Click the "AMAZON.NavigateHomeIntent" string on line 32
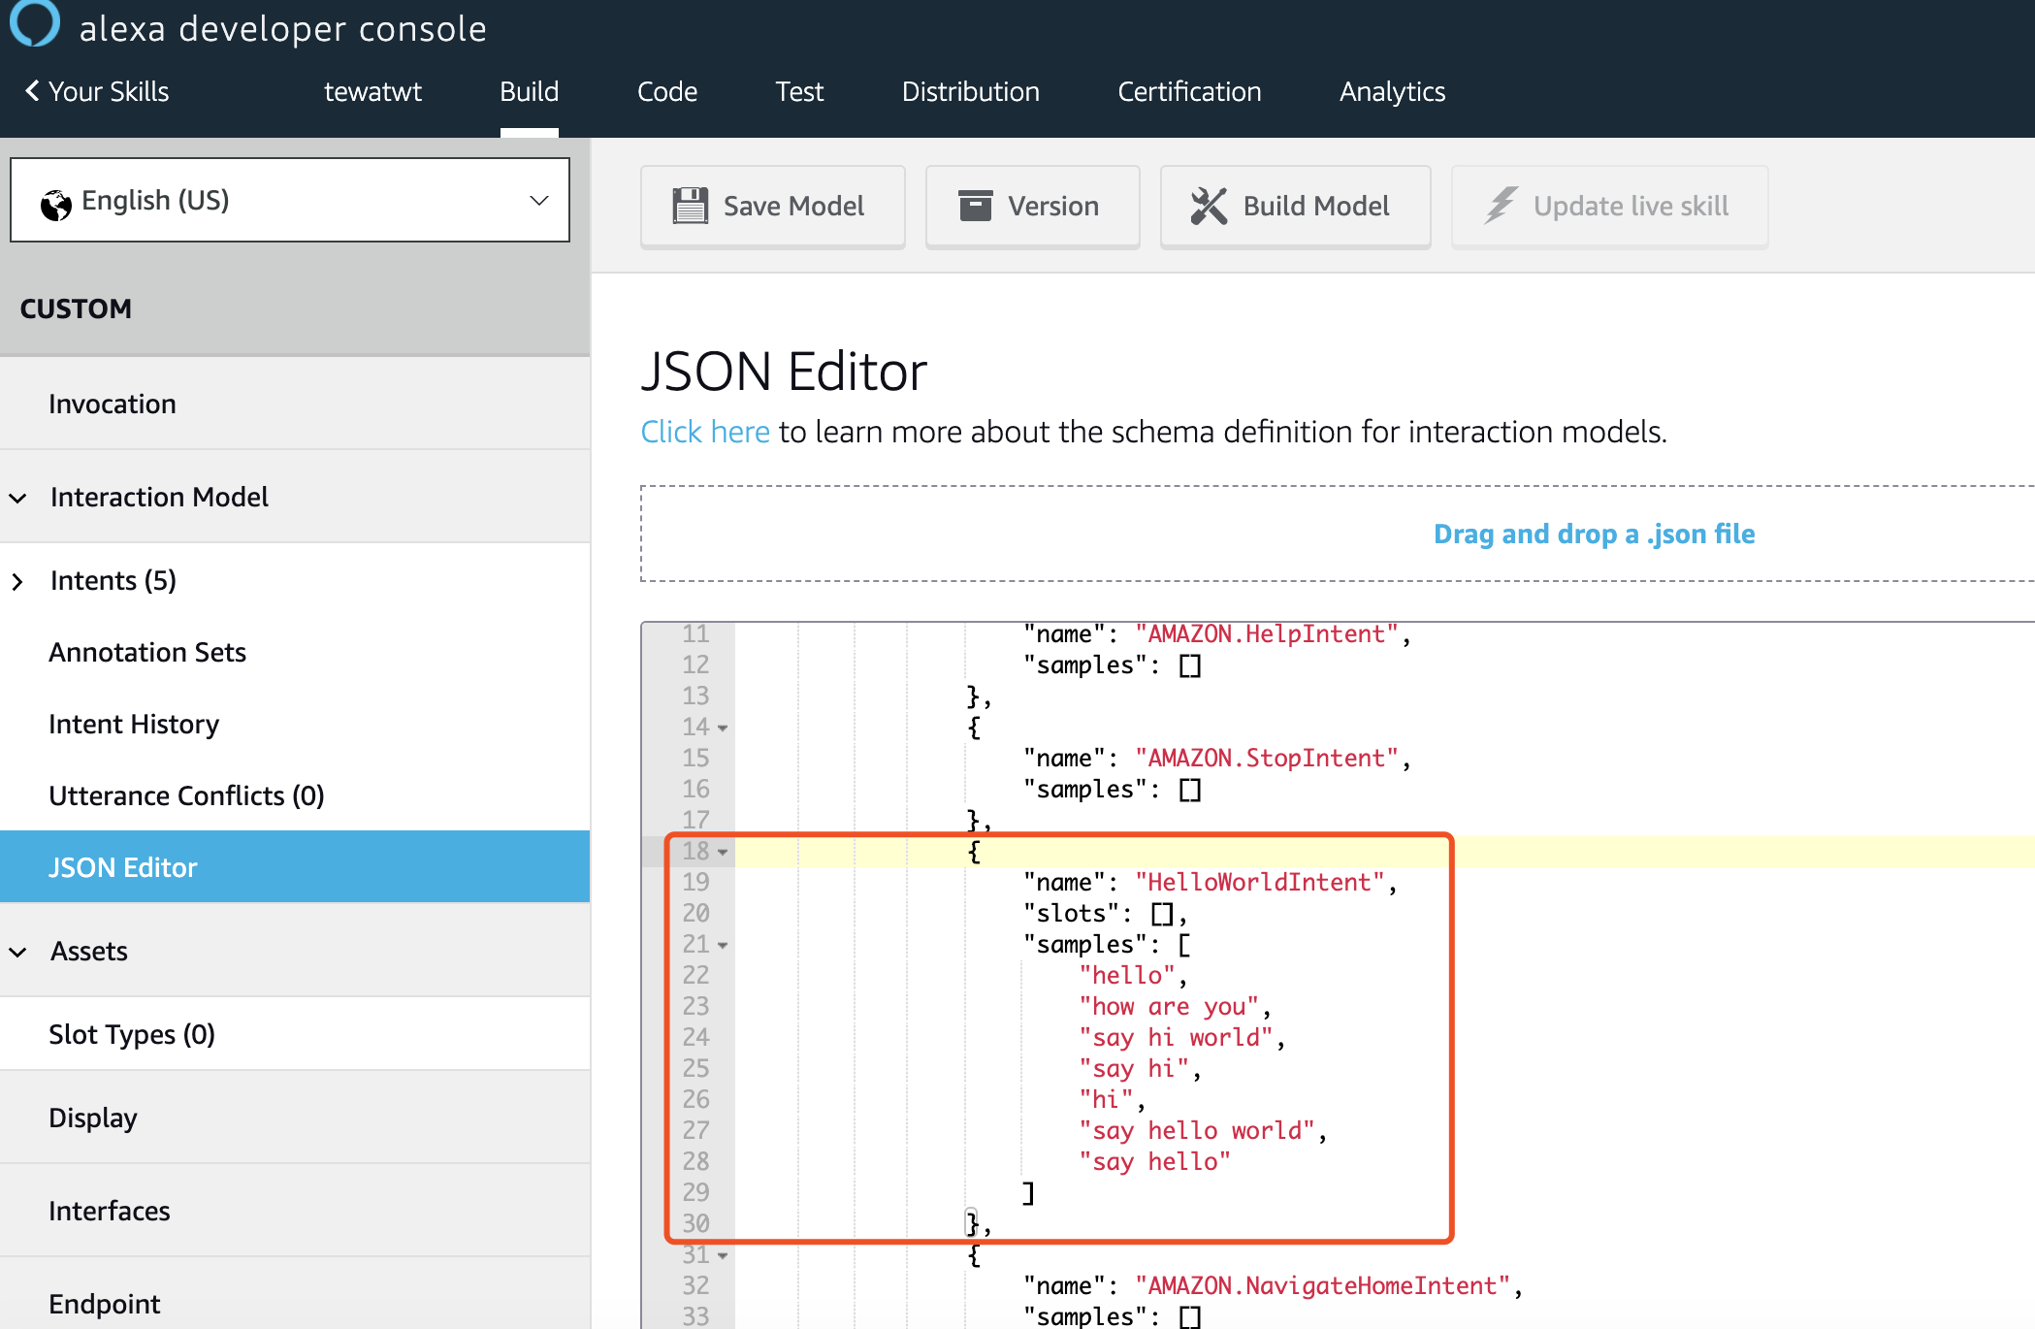This screenshot has height=1329, width=2035. click(x=1322, y=1285)
